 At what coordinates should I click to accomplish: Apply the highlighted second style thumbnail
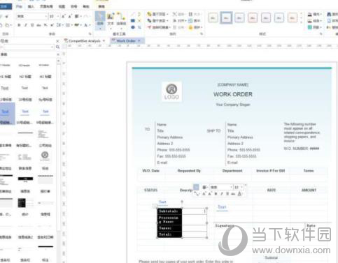(x=226, y=17)
